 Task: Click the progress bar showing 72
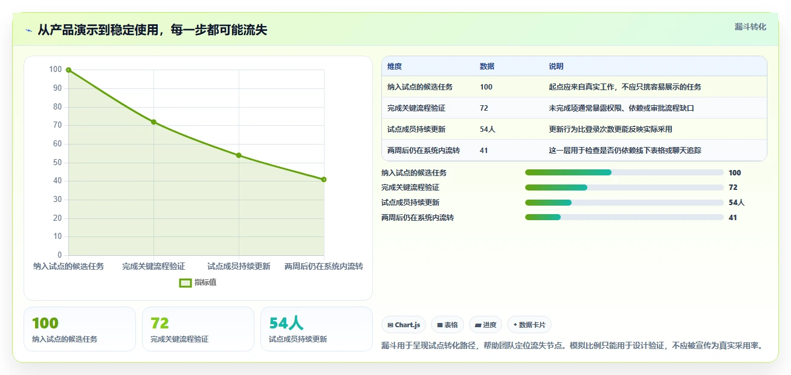624,187
